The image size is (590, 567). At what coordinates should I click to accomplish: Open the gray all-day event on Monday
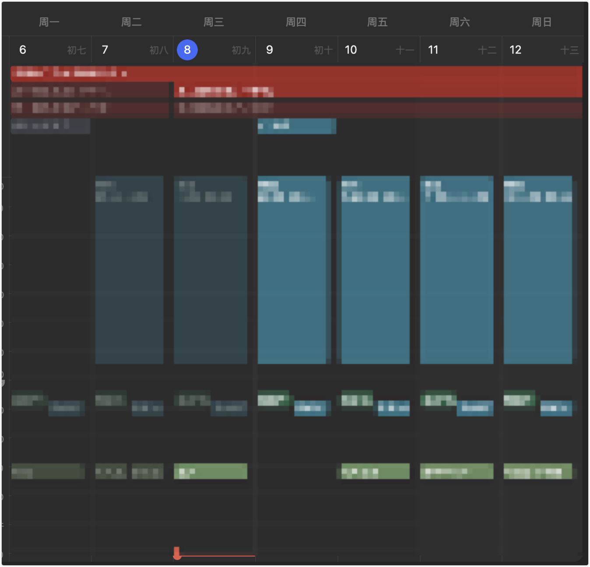pyautogui.click(x=50, y=126)
